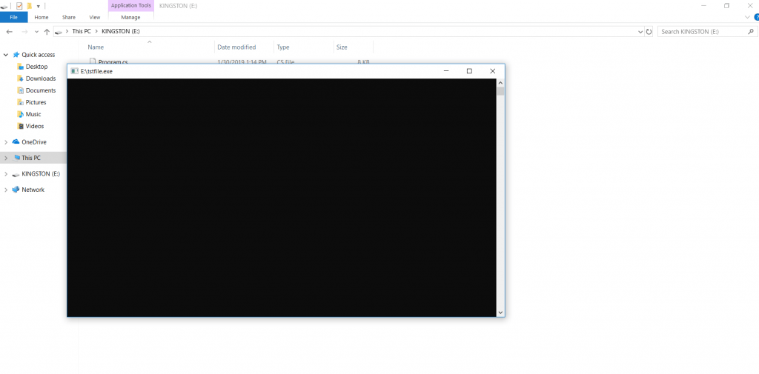Select Network in navigation pane
This screenshot has height=374, width=759.
(x=33, y=190)
